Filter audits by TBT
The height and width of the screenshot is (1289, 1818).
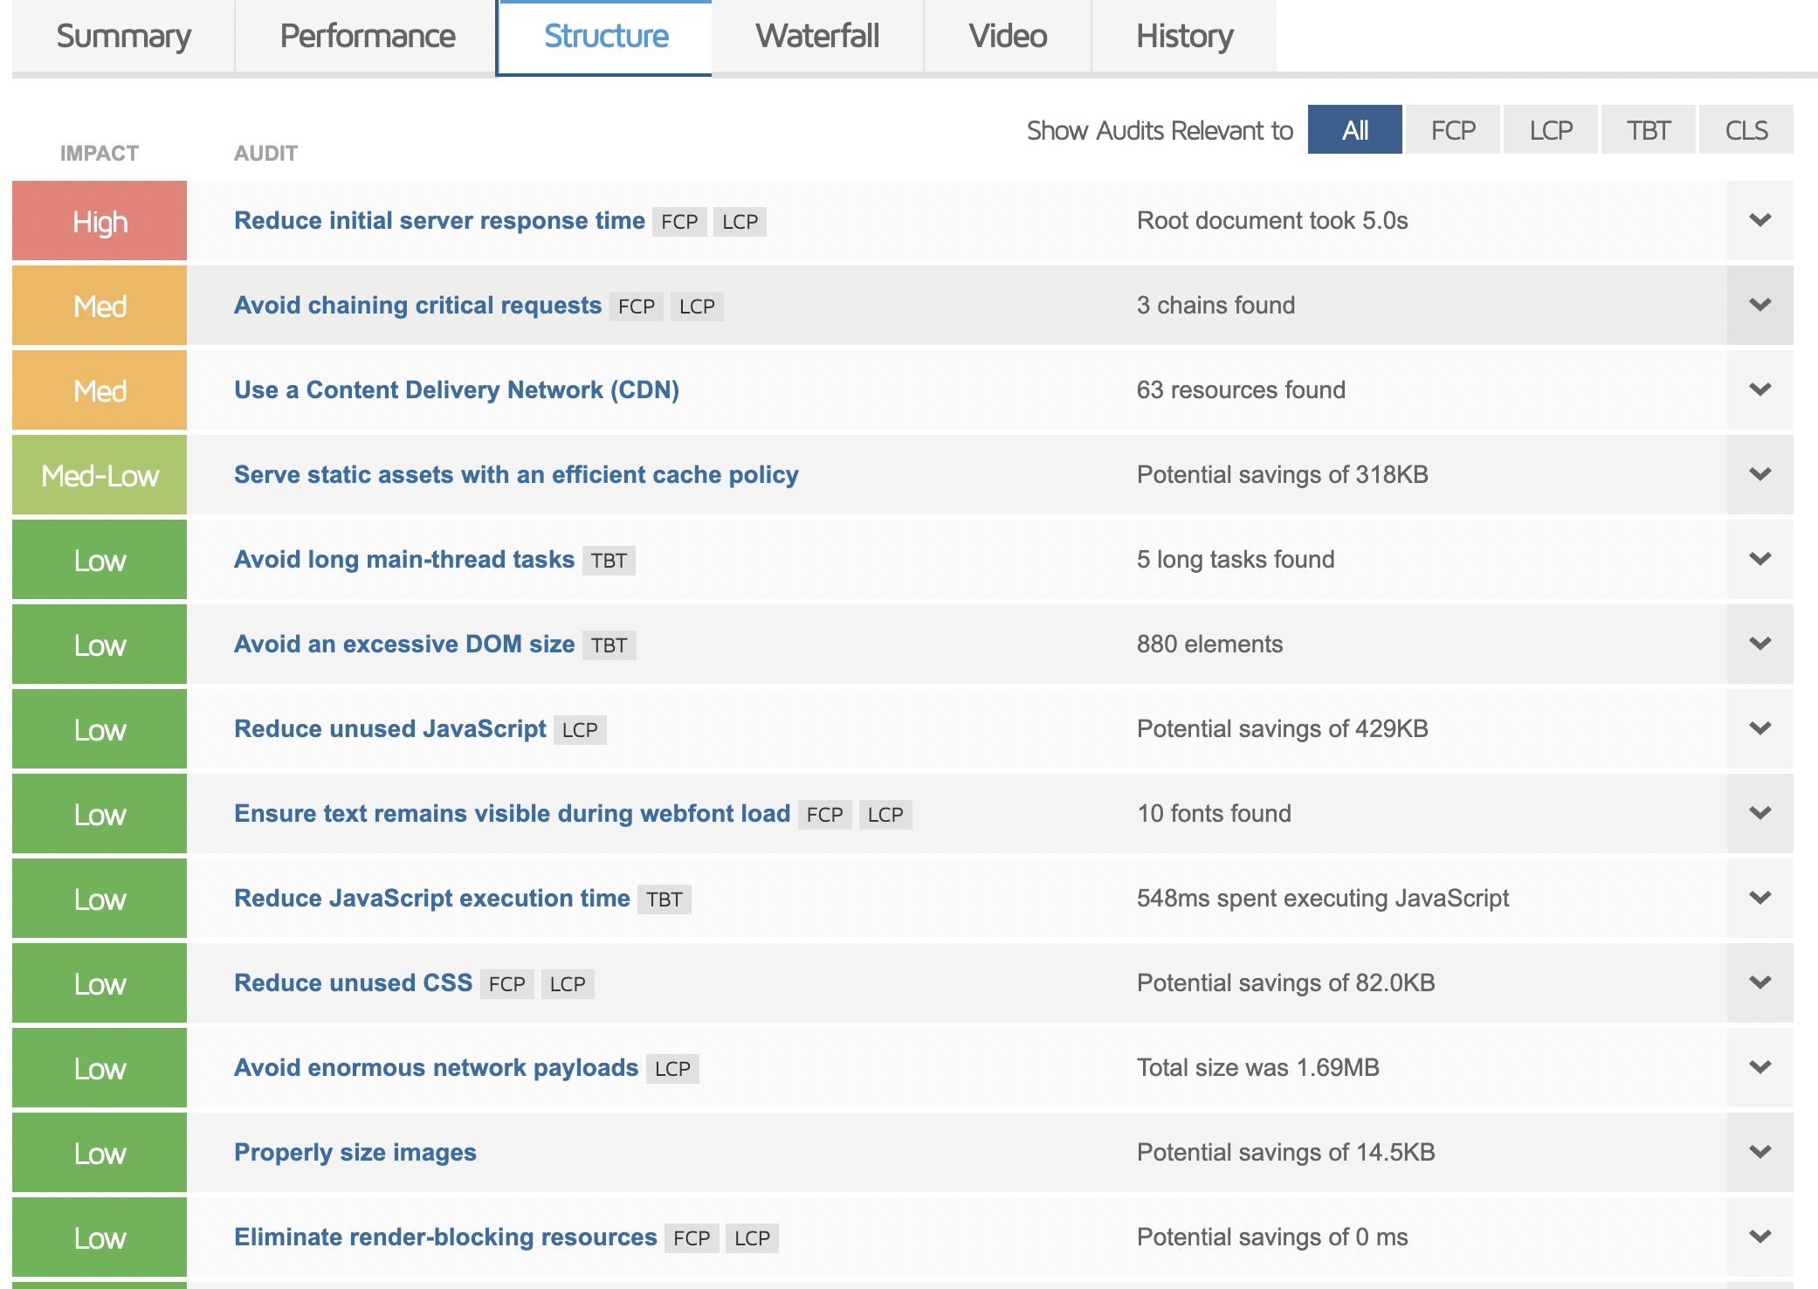[1648, 130]
